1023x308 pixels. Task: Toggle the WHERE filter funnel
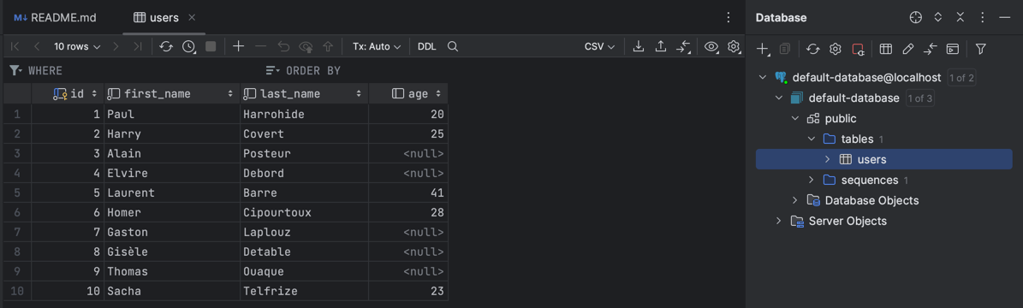[16, 70]
